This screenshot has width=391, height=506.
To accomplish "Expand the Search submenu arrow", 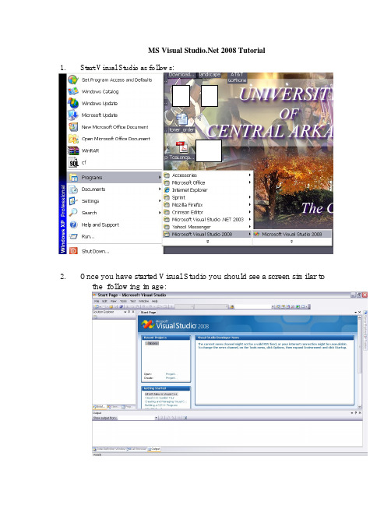I will 160,213.
